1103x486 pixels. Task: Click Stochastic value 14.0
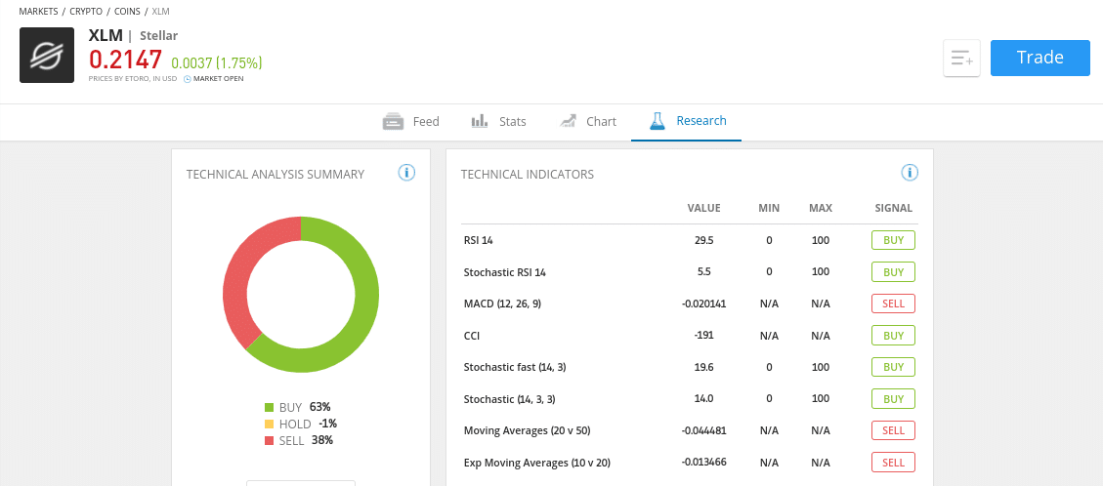tap(704, 399)
